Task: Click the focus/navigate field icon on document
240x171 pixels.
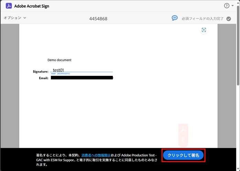Action: click(x=204, y=30)
